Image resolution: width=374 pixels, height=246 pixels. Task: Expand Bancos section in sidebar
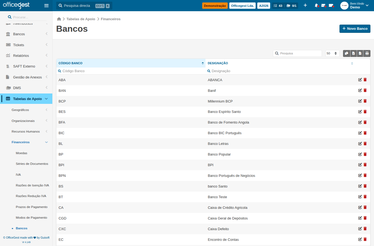26,34
